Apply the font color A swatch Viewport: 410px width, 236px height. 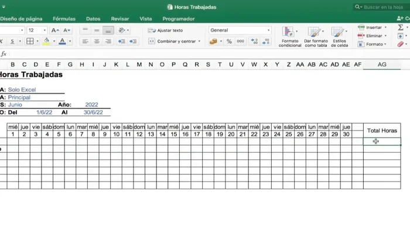[x=62, y=42]
